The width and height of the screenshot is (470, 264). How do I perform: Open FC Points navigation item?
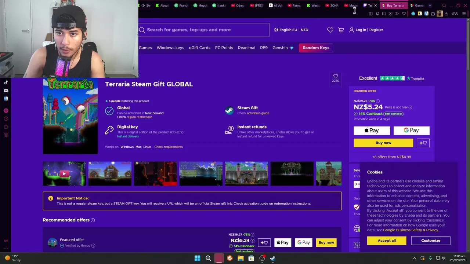point(224,48)
